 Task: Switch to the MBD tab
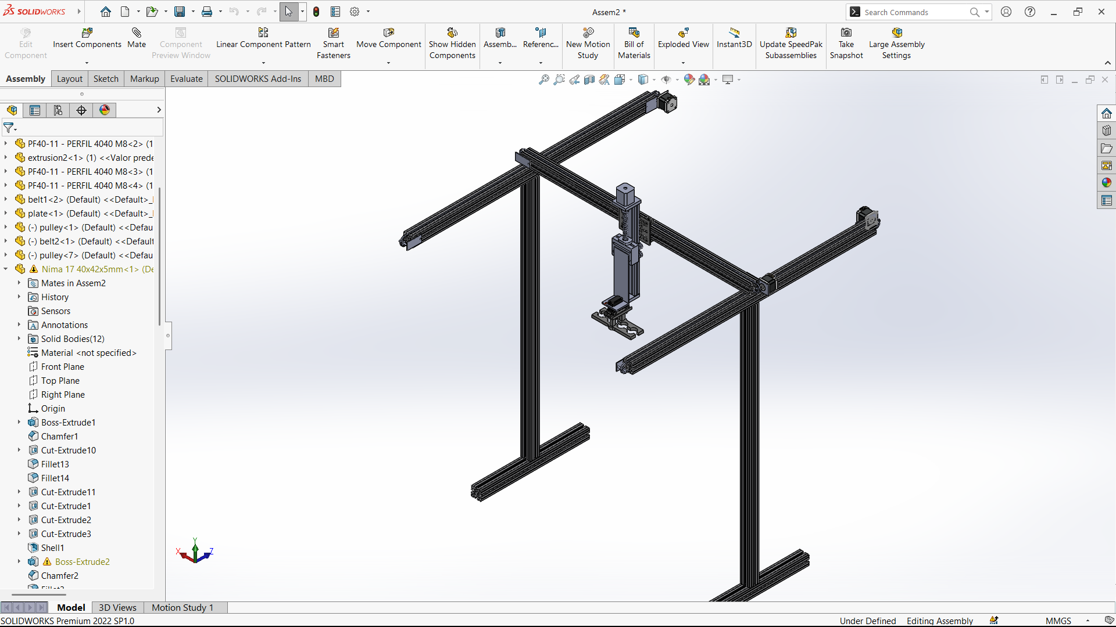coord(324,79)
